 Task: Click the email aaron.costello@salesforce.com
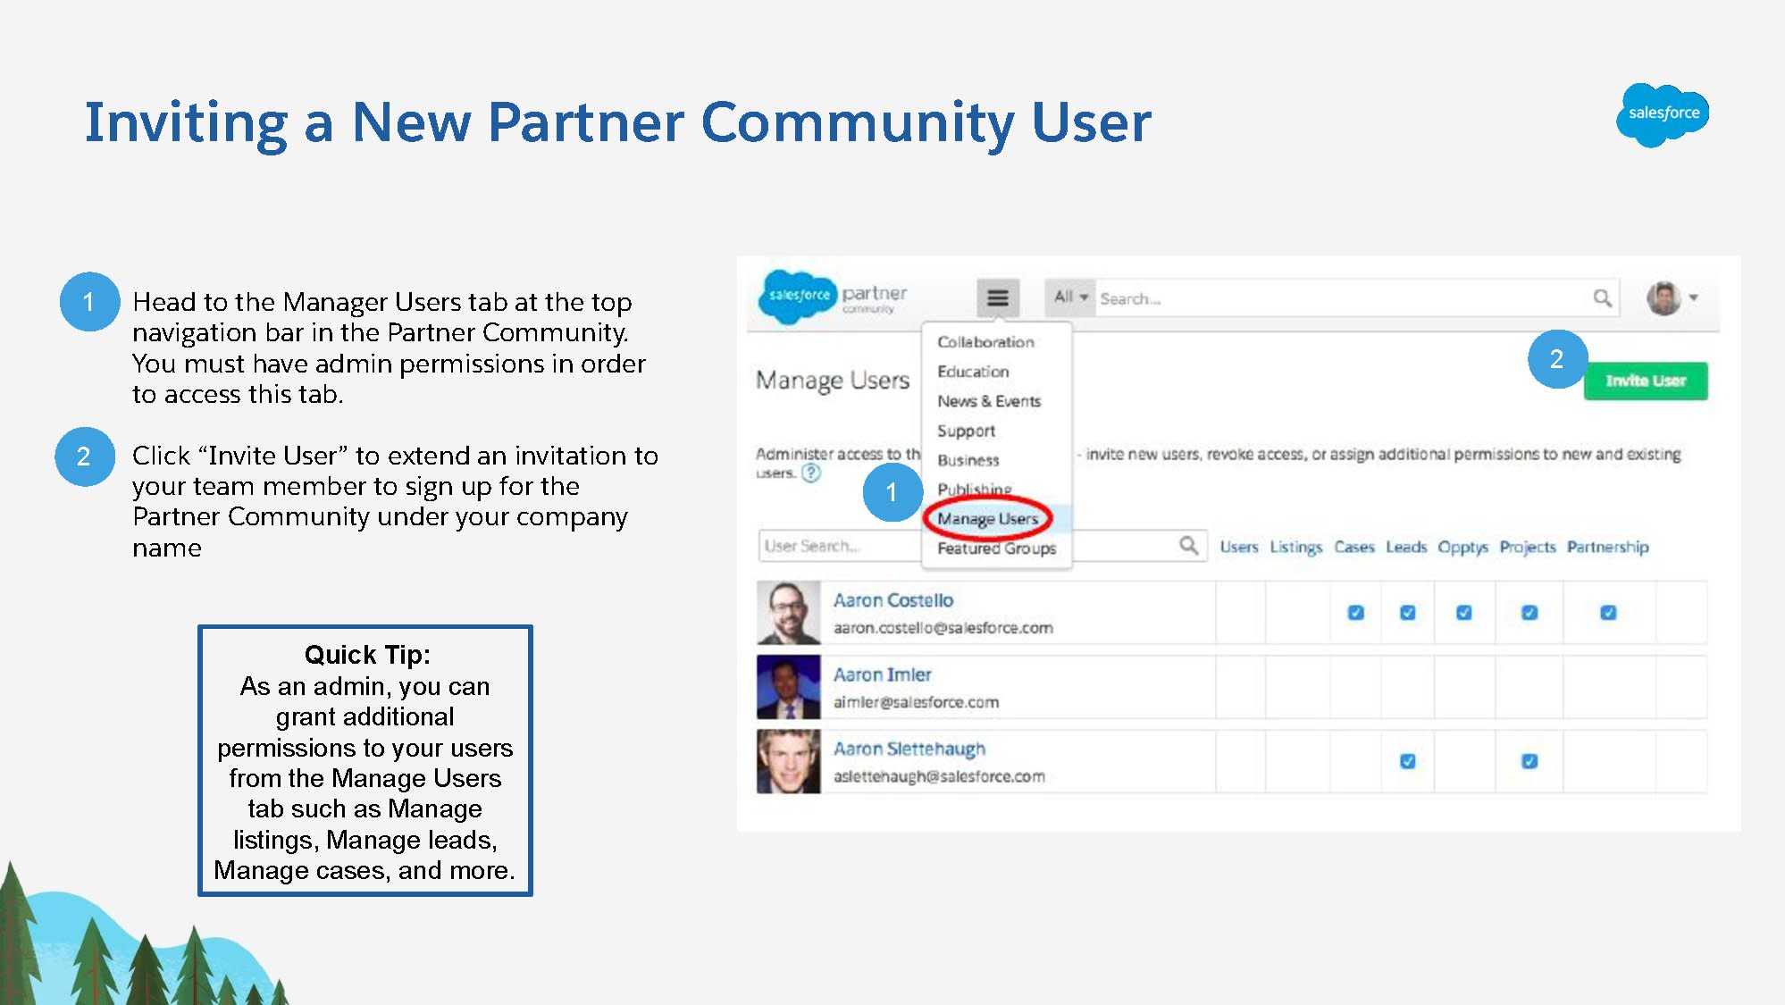(943, 628)
